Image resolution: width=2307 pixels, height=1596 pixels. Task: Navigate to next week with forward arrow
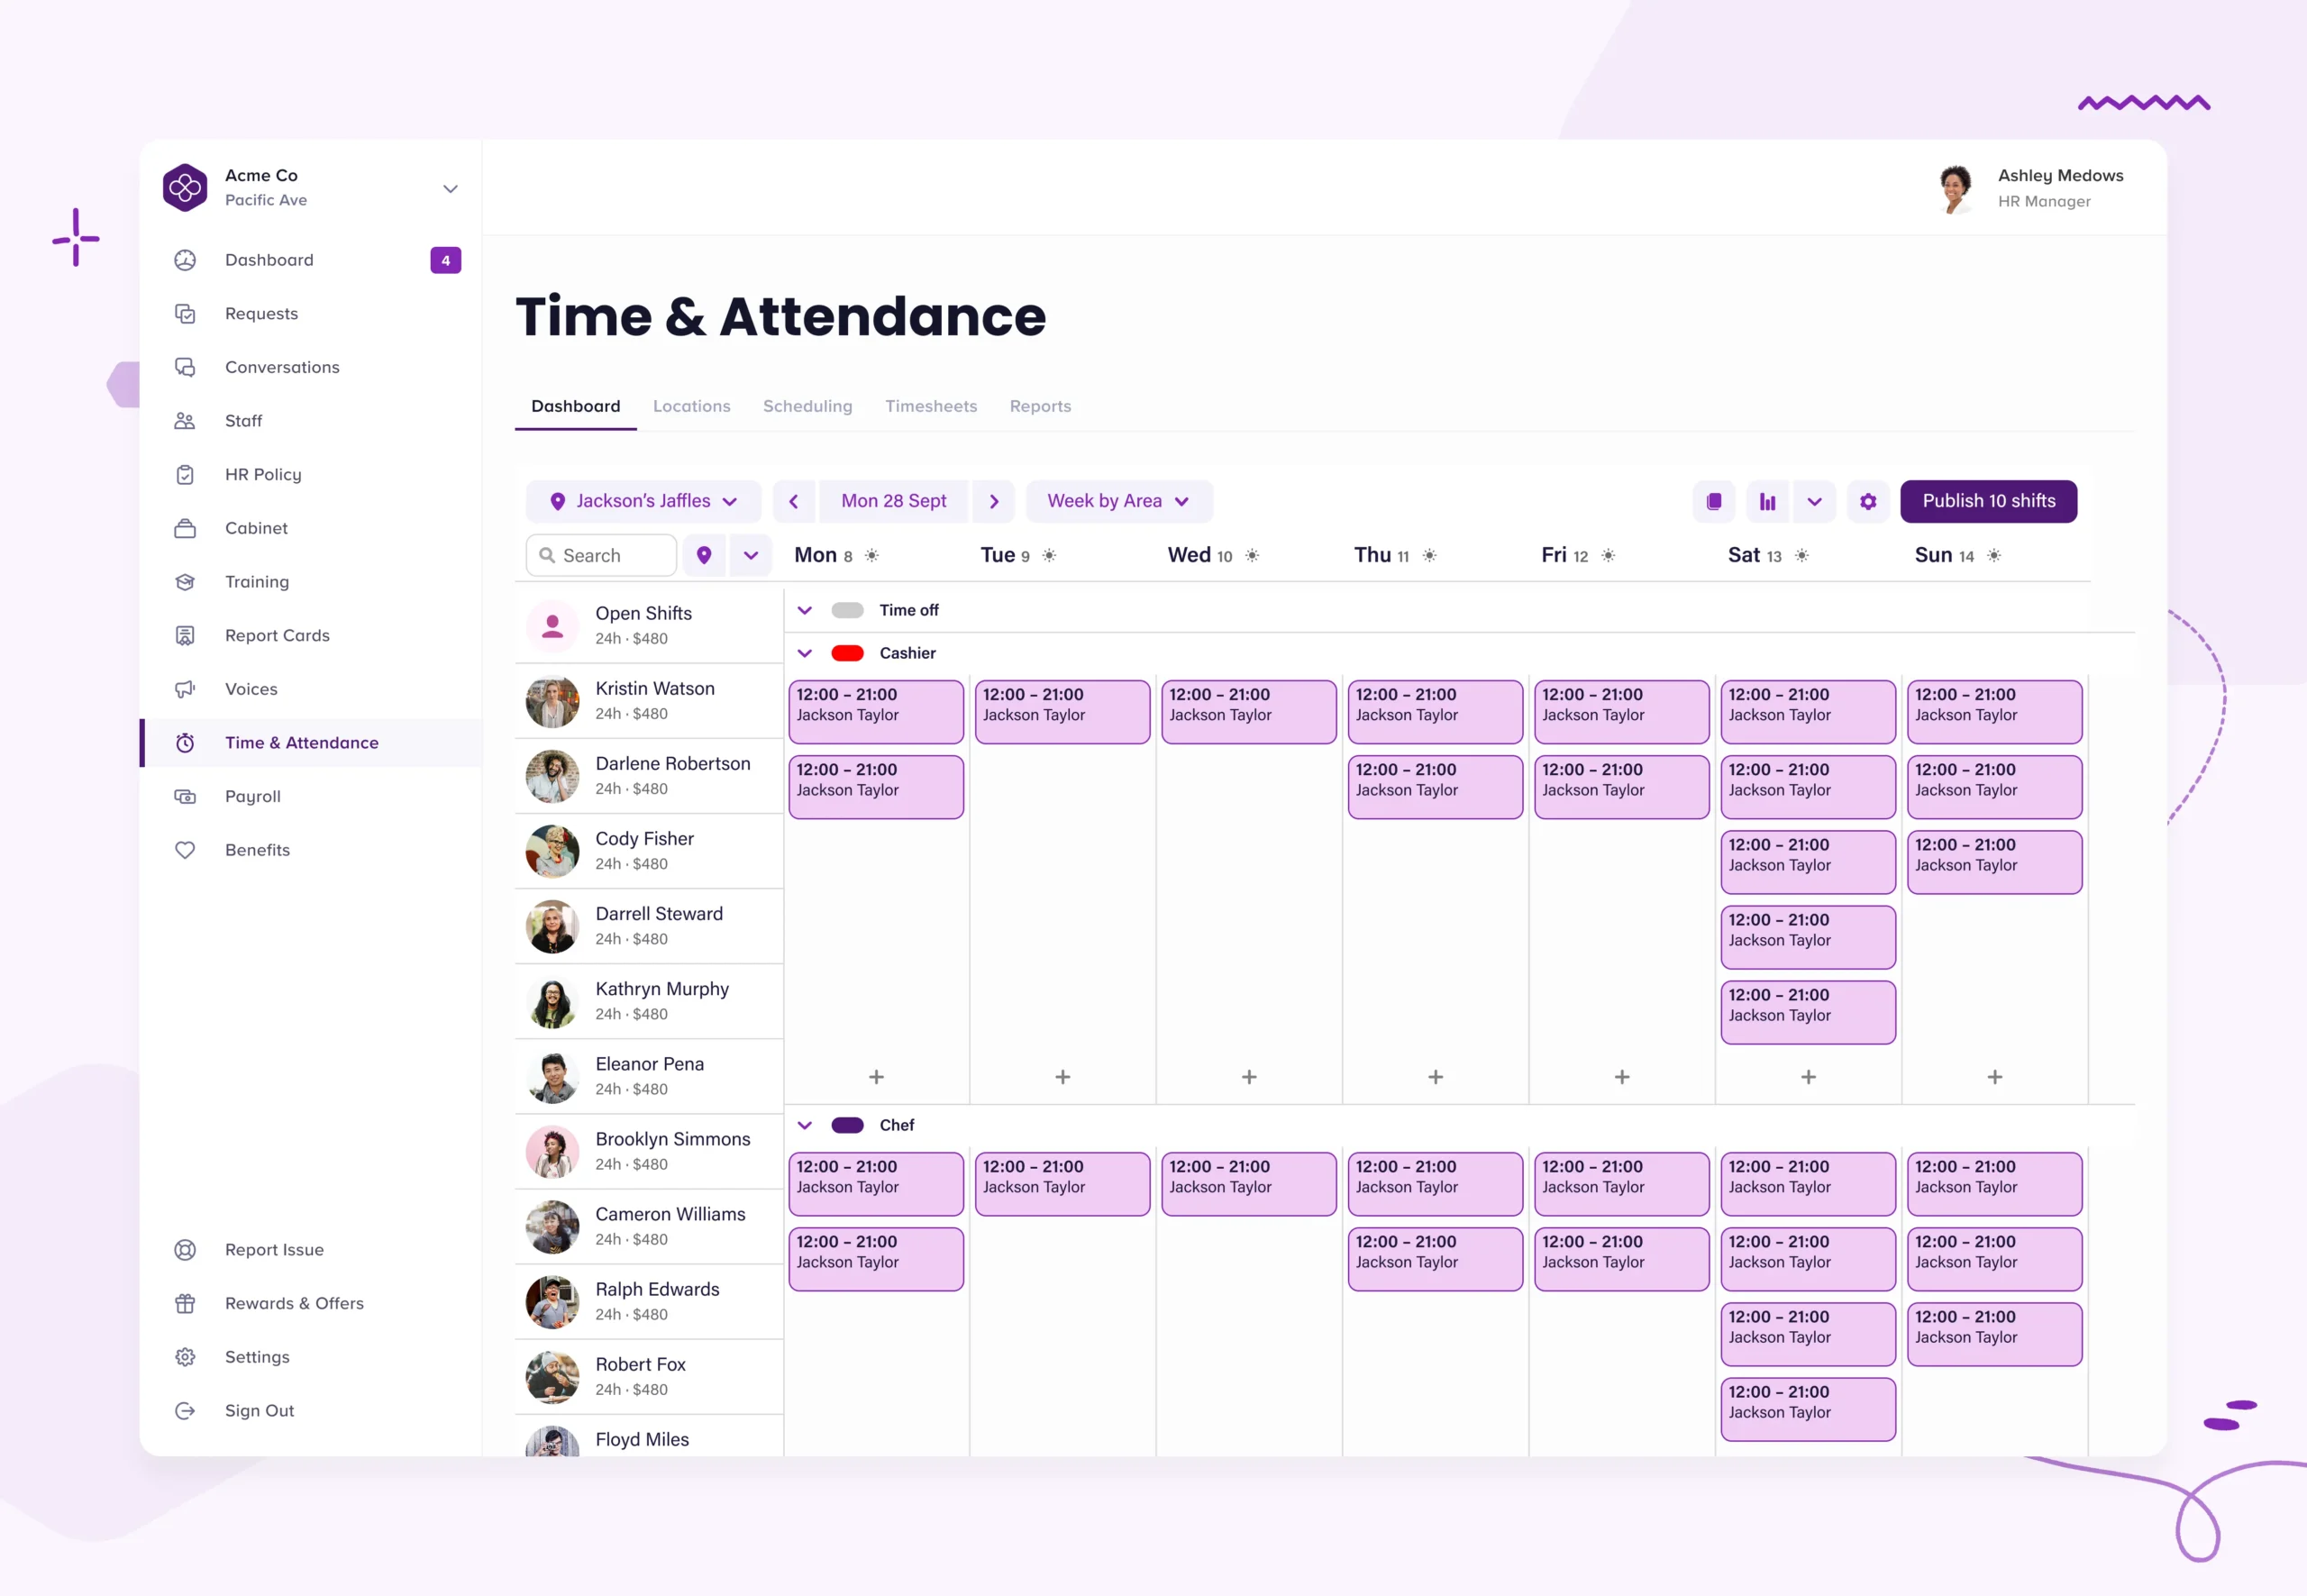click(996, 502)
